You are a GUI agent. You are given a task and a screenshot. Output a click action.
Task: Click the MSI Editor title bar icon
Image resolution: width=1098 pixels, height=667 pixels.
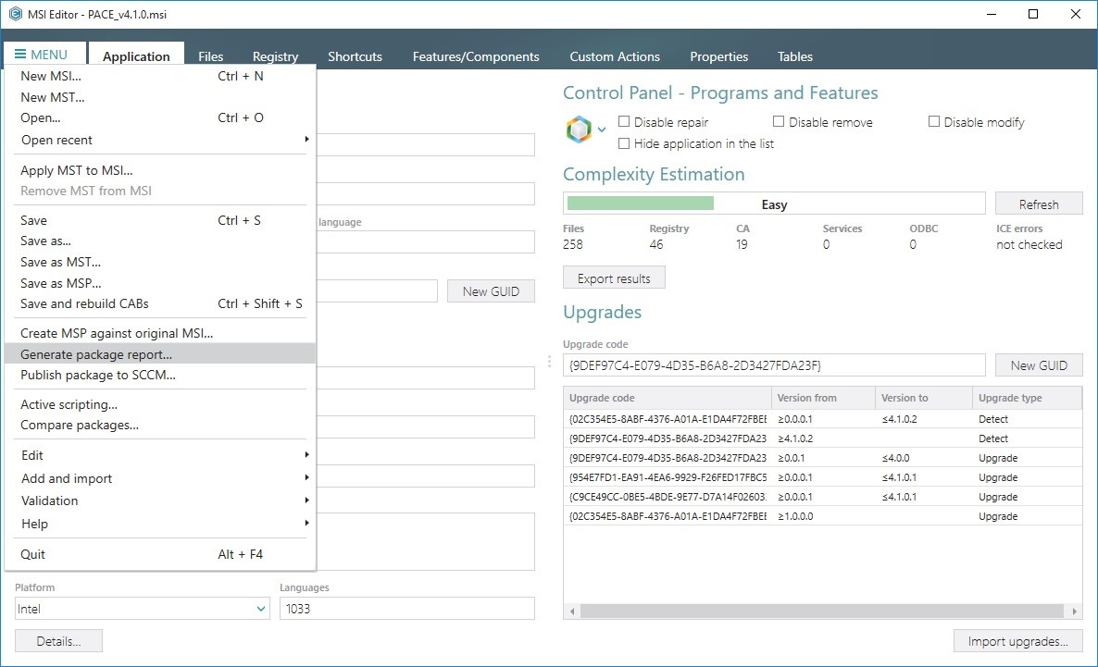tap(15, 14)
